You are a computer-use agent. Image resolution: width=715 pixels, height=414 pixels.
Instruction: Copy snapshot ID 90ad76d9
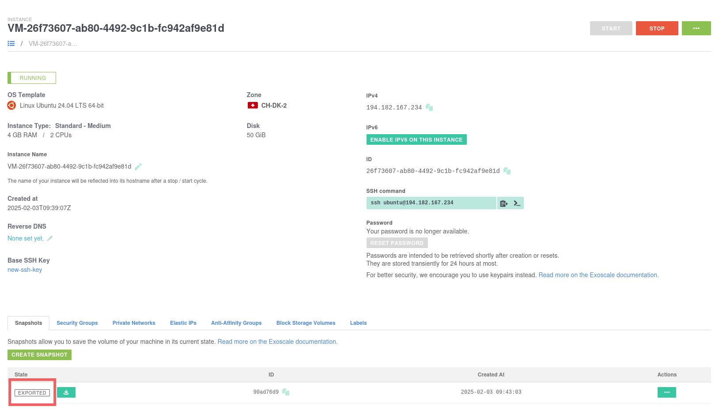tap(286, 392)
